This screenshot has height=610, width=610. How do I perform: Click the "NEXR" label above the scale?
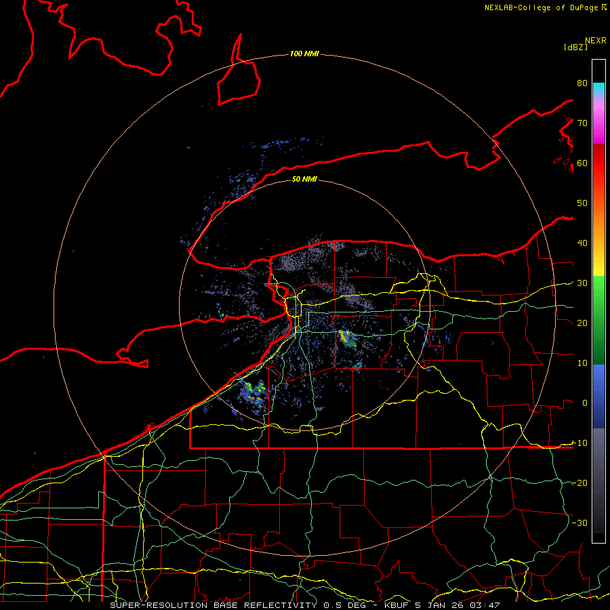[x=596, y=41]
